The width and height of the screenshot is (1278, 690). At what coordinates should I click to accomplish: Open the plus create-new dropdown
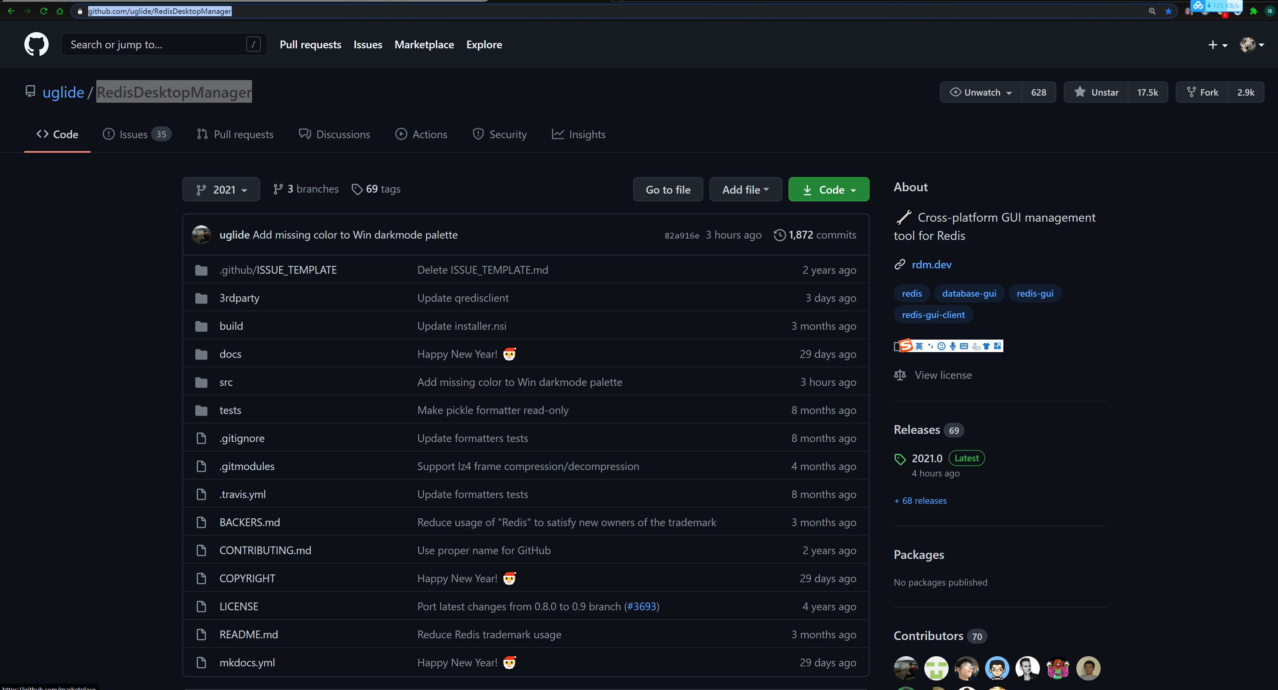pyautogui.click(x=1218, y=45)
